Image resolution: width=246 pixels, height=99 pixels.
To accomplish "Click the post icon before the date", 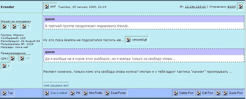I will click(50, 7).
